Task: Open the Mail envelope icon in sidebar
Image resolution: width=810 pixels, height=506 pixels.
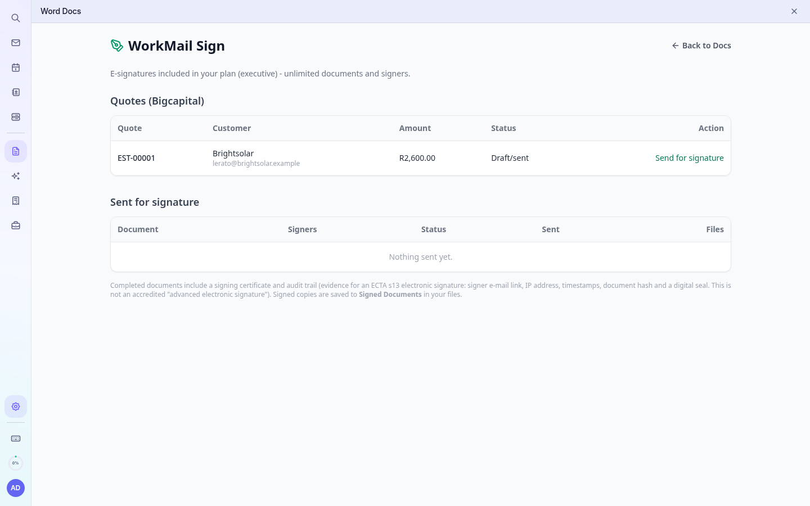Action: 16,43
